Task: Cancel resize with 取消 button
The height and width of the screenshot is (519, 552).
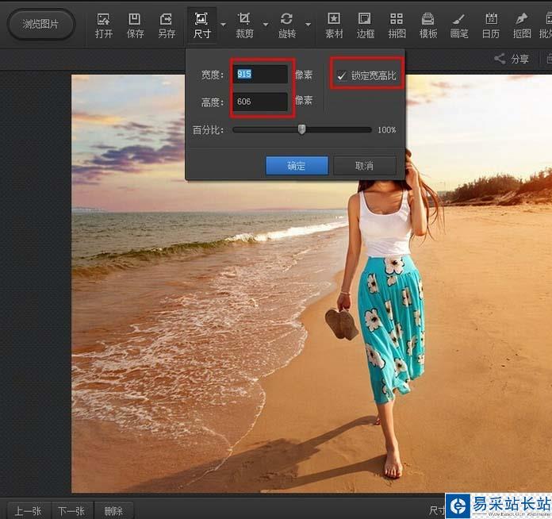Action: pyautogui.click(x=364, y=165)
